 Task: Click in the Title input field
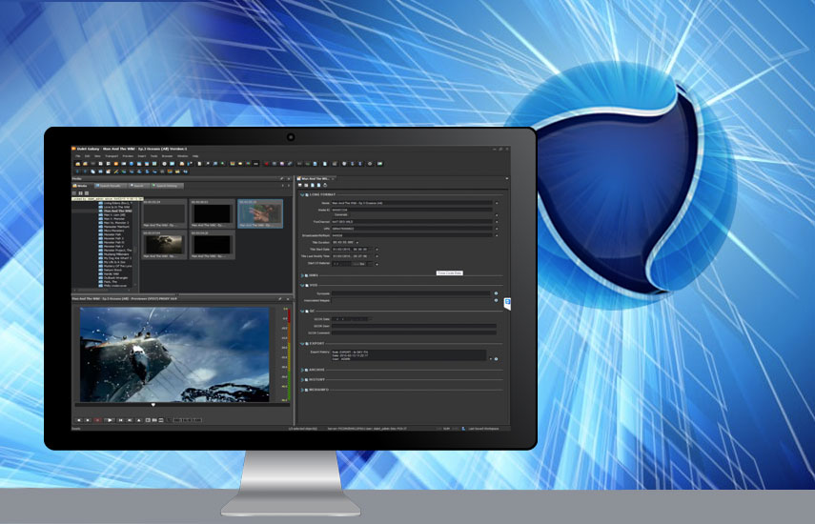pyautogui.click(x=412, y=203)
